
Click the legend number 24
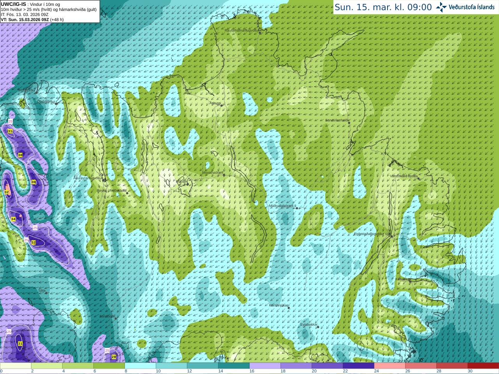pyautogui.click(x=377, y=371)
